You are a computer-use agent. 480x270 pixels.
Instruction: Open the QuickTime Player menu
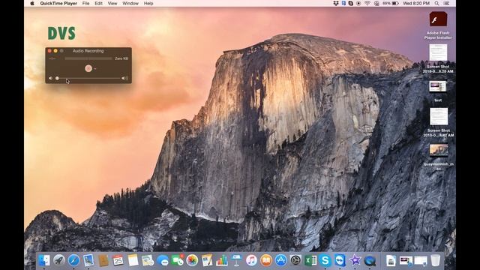point(58,3)
